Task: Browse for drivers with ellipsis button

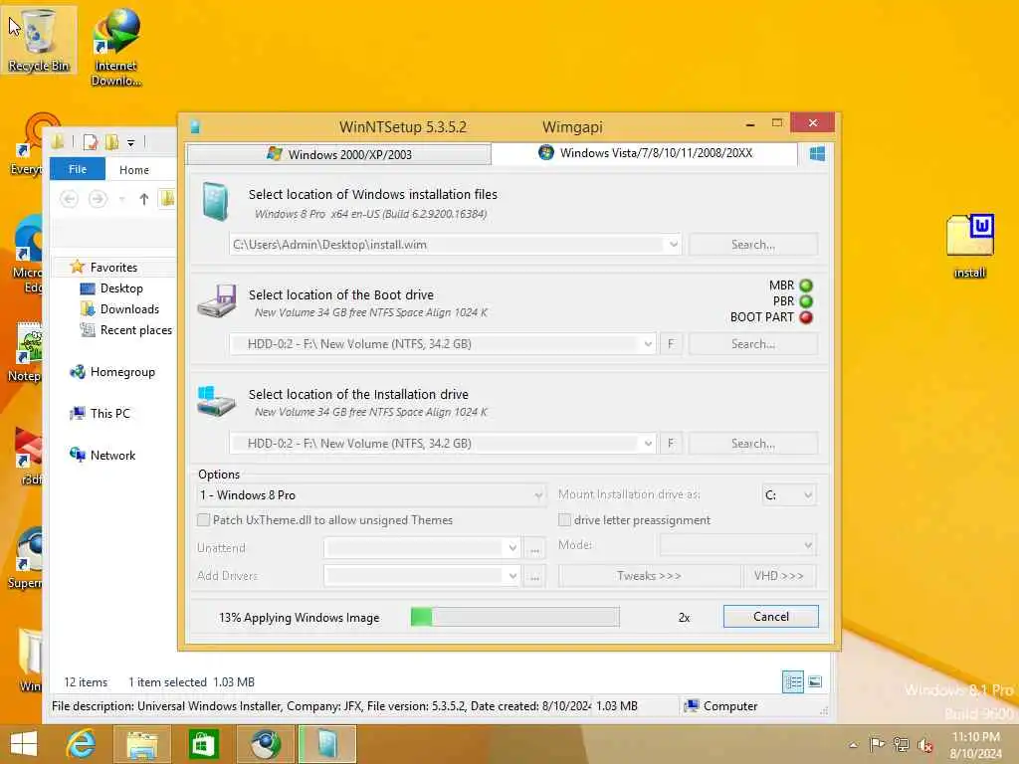Action: click(x=534, y=576)
